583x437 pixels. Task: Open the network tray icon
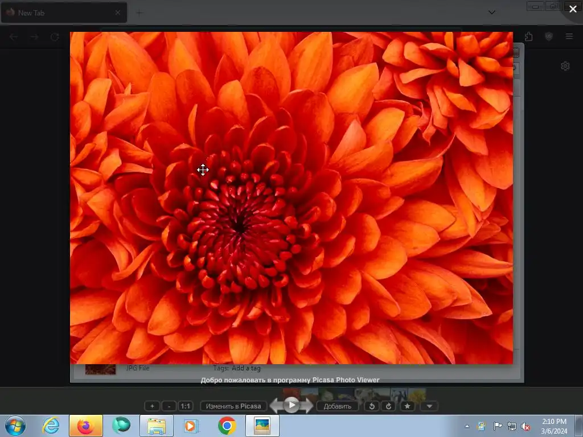point(512,426)
